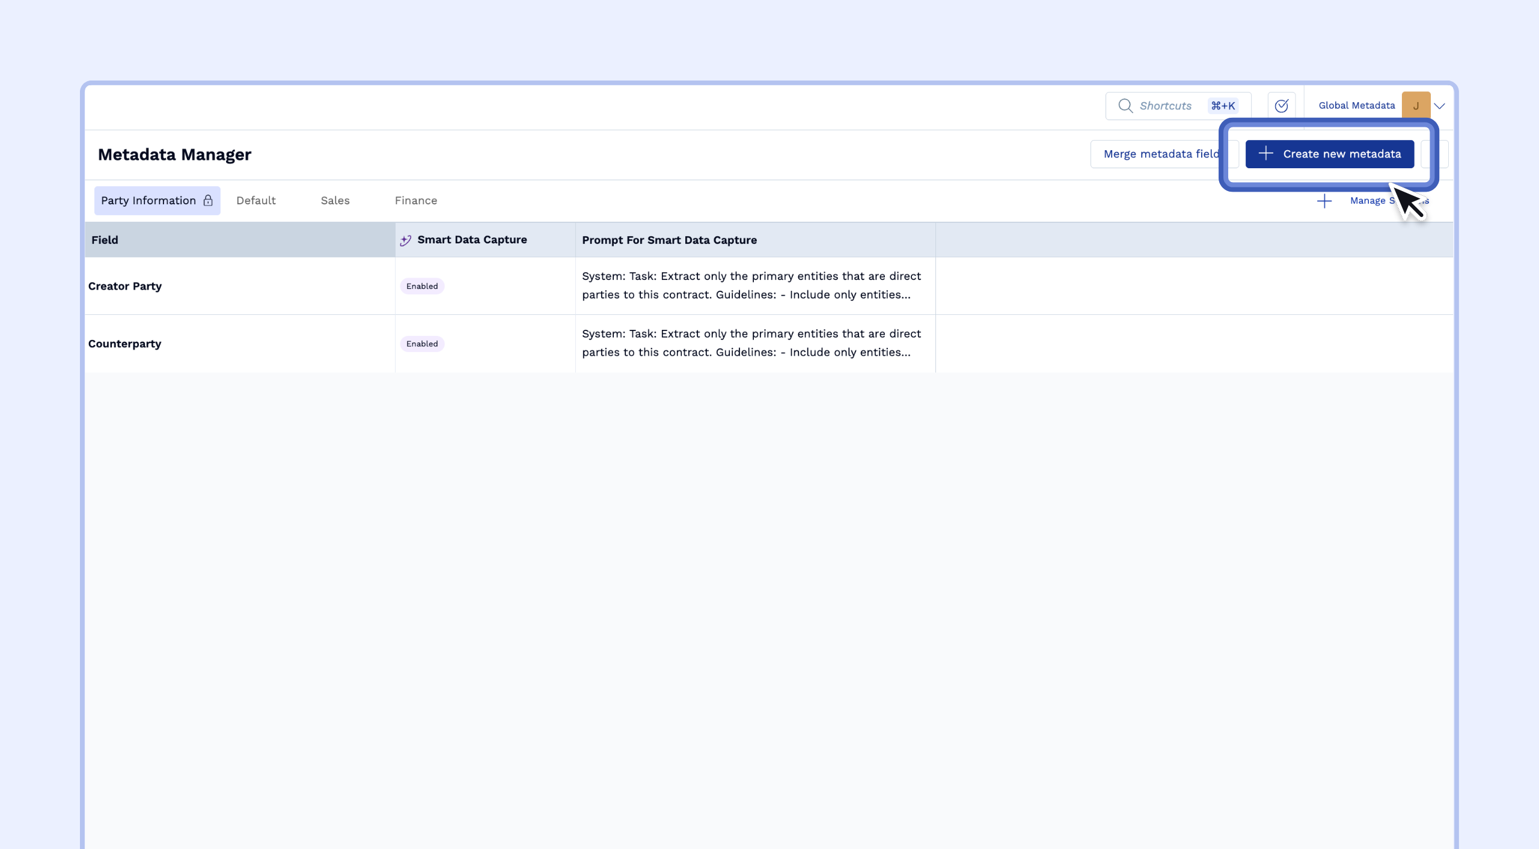Toggle Enabled badge for Creator Party
The height and width of the screenshot is (849, 1539).
coord(422,286)
